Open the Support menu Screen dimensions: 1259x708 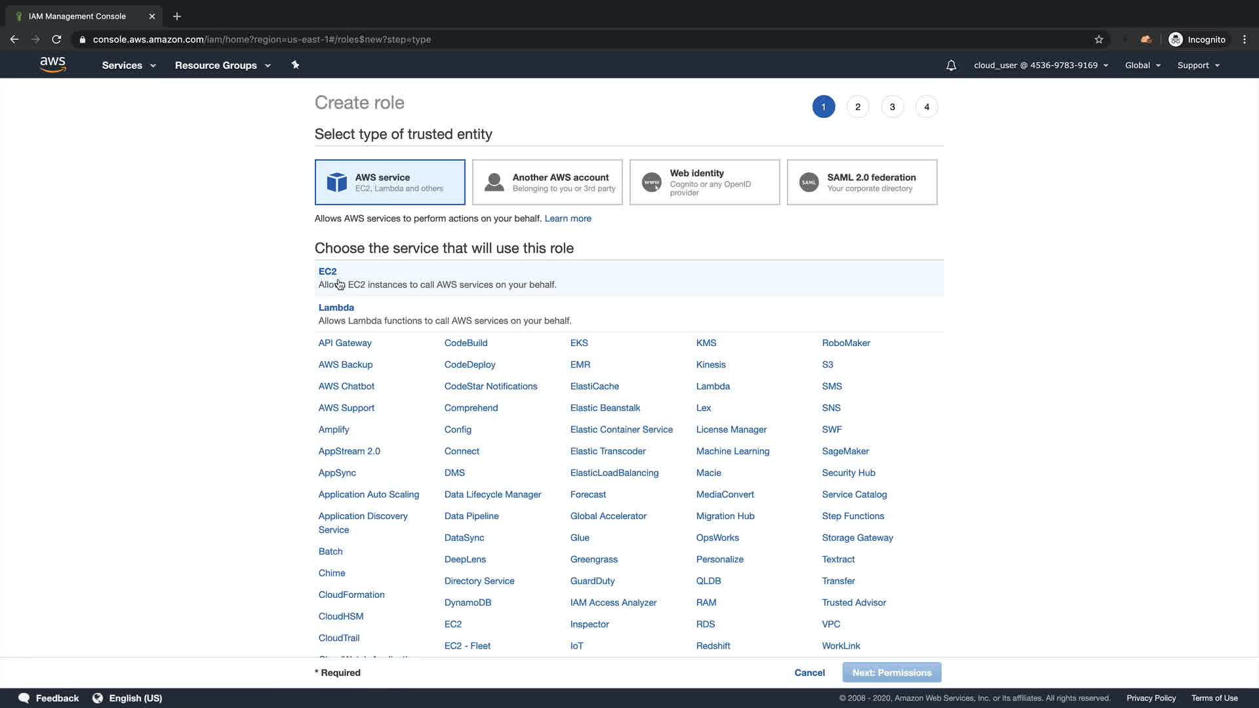tap(1198, 66)
